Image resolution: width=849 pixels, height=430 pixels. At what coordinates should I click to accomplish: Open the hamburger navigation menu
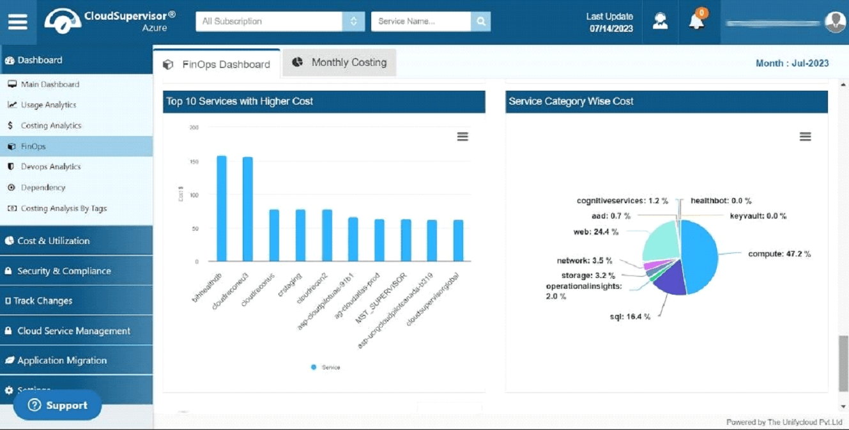(x=18, y=22)
